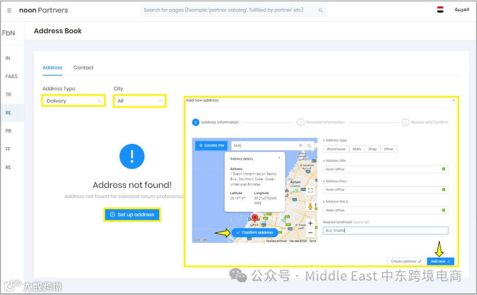Select Shop address type
The height and width of the screenshot is (295, 477).
[x=372, y=149]
